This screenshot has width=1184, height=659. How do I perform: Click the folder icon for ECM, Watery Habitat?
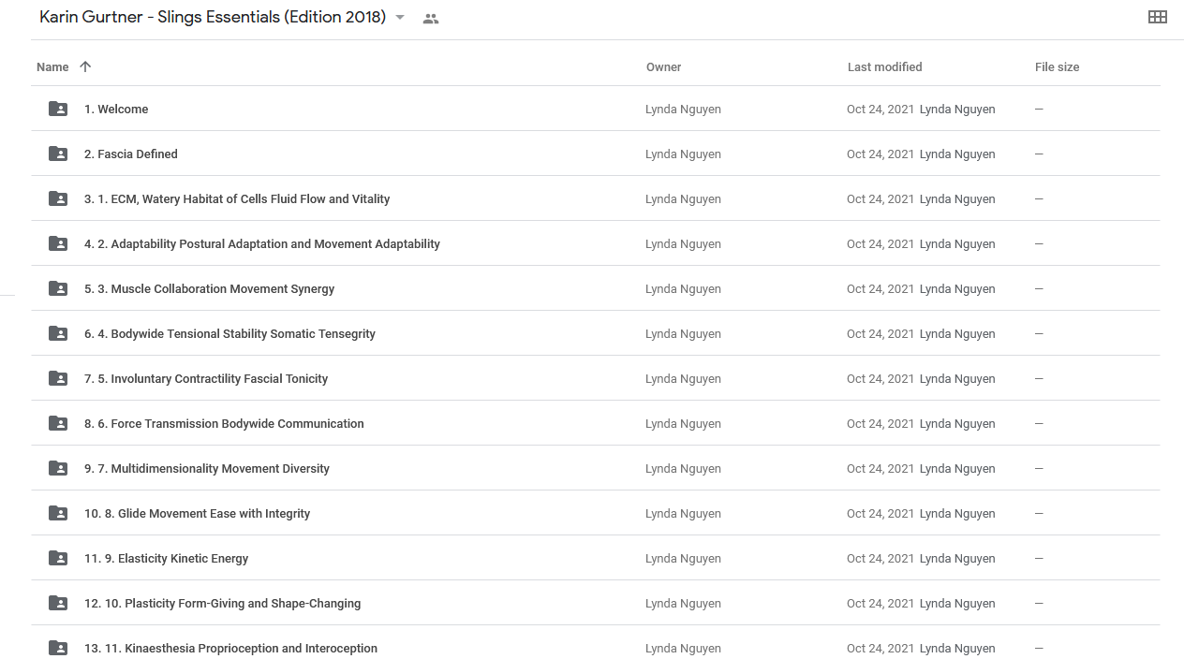(58, 198)
